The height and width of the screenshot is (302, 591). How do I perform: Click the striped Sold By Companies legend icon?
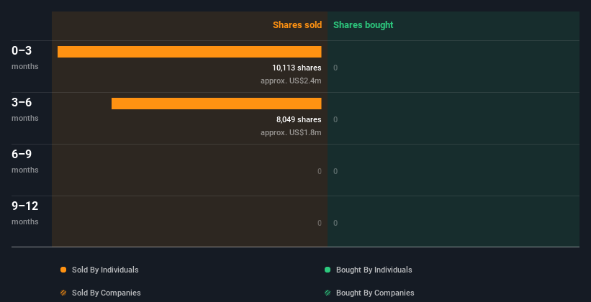[63, 293]
